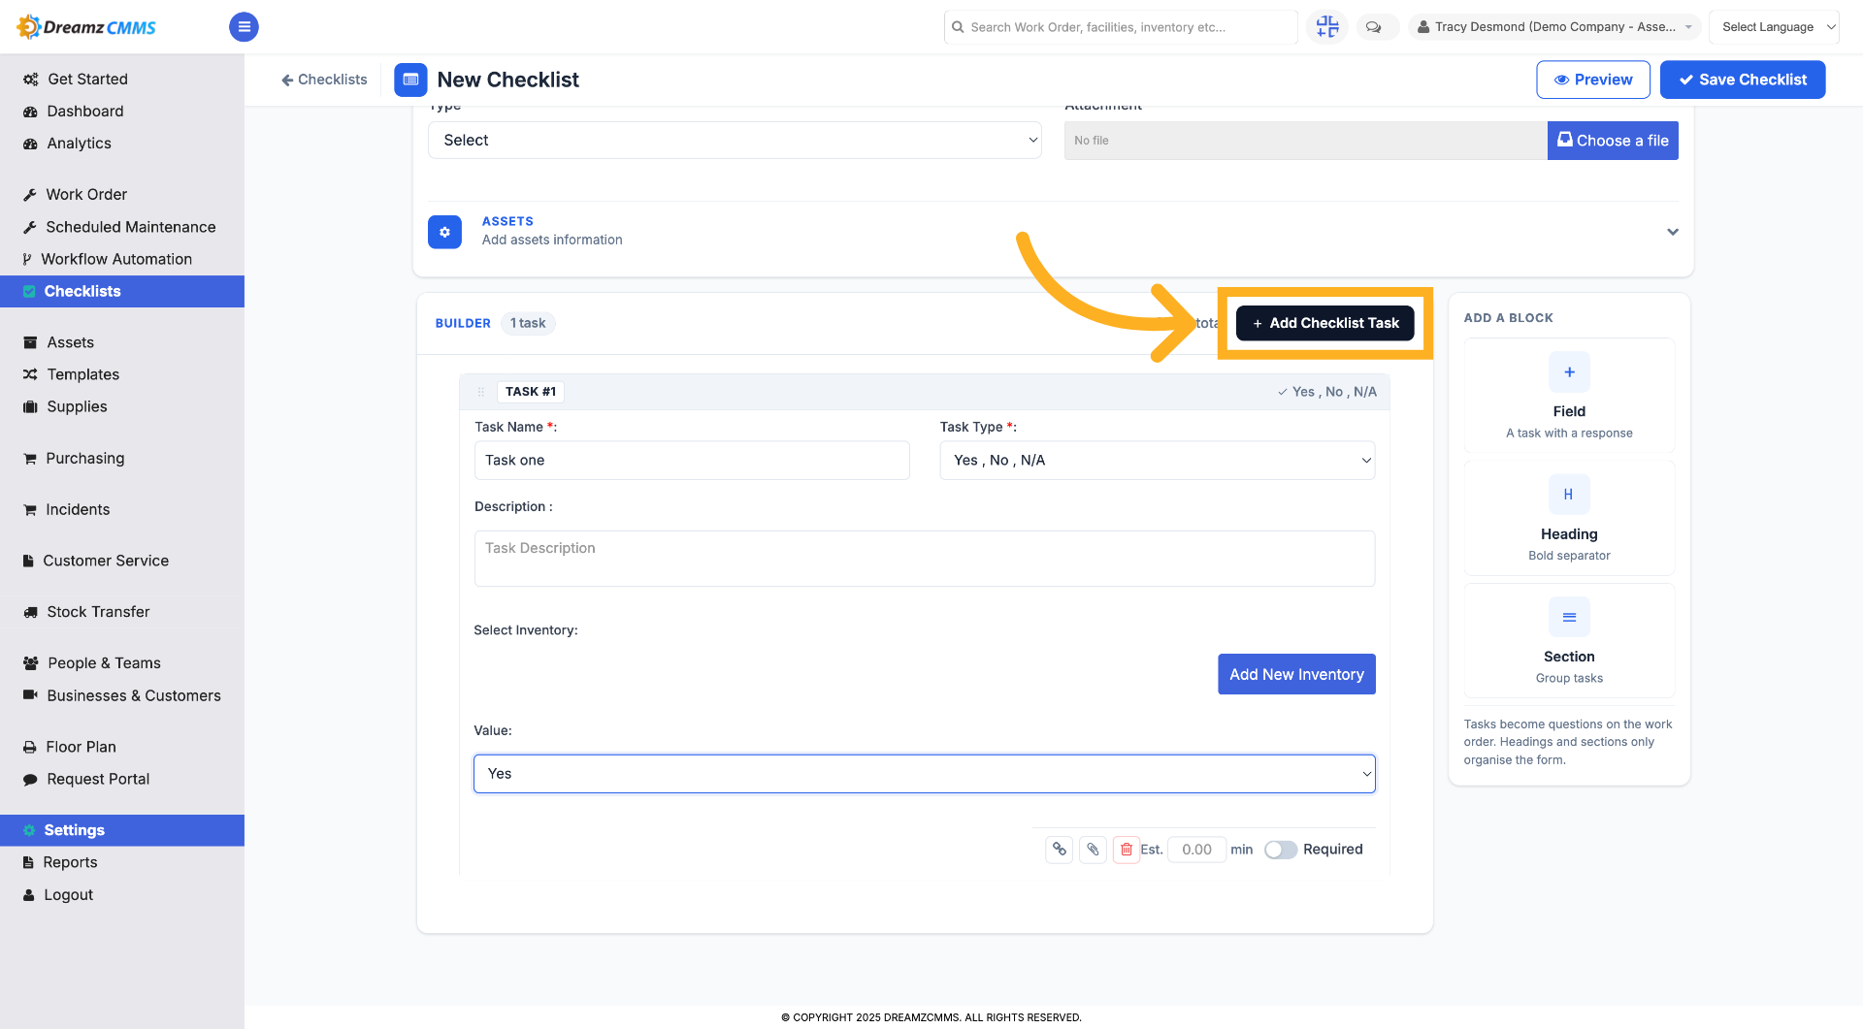This screenshot has width=1863, height=1029.
Task: Add a Section block
Action: [x=1569, y=640]
